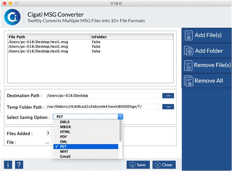Screen dimensions: 232x171
Task: Toggle the Select Saving Option dropdown arrow
Action: coord(120,117)
